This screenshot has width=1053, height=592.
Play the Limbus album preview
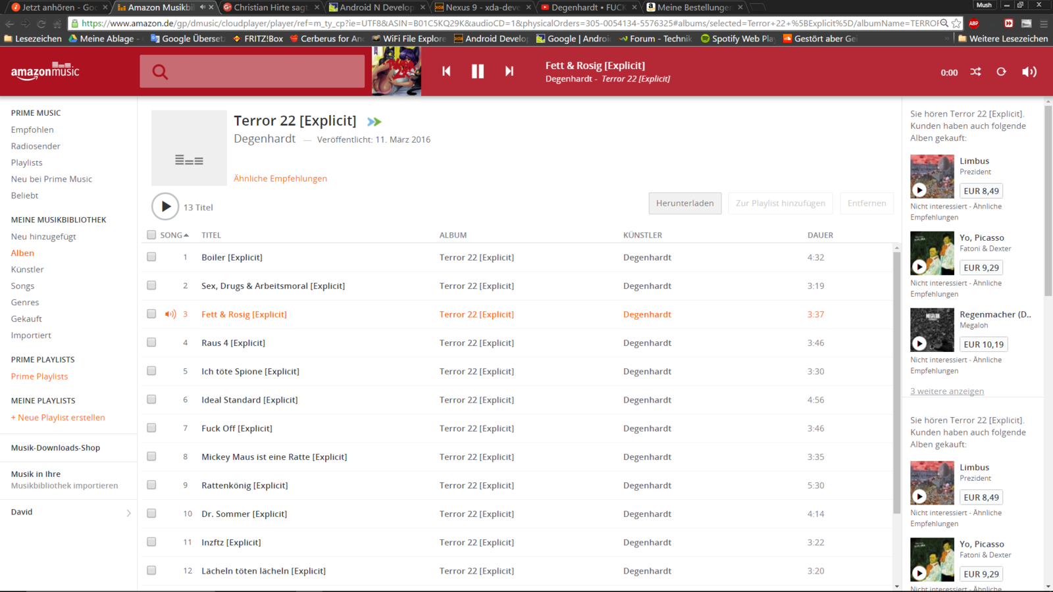[x=919, y=190]
